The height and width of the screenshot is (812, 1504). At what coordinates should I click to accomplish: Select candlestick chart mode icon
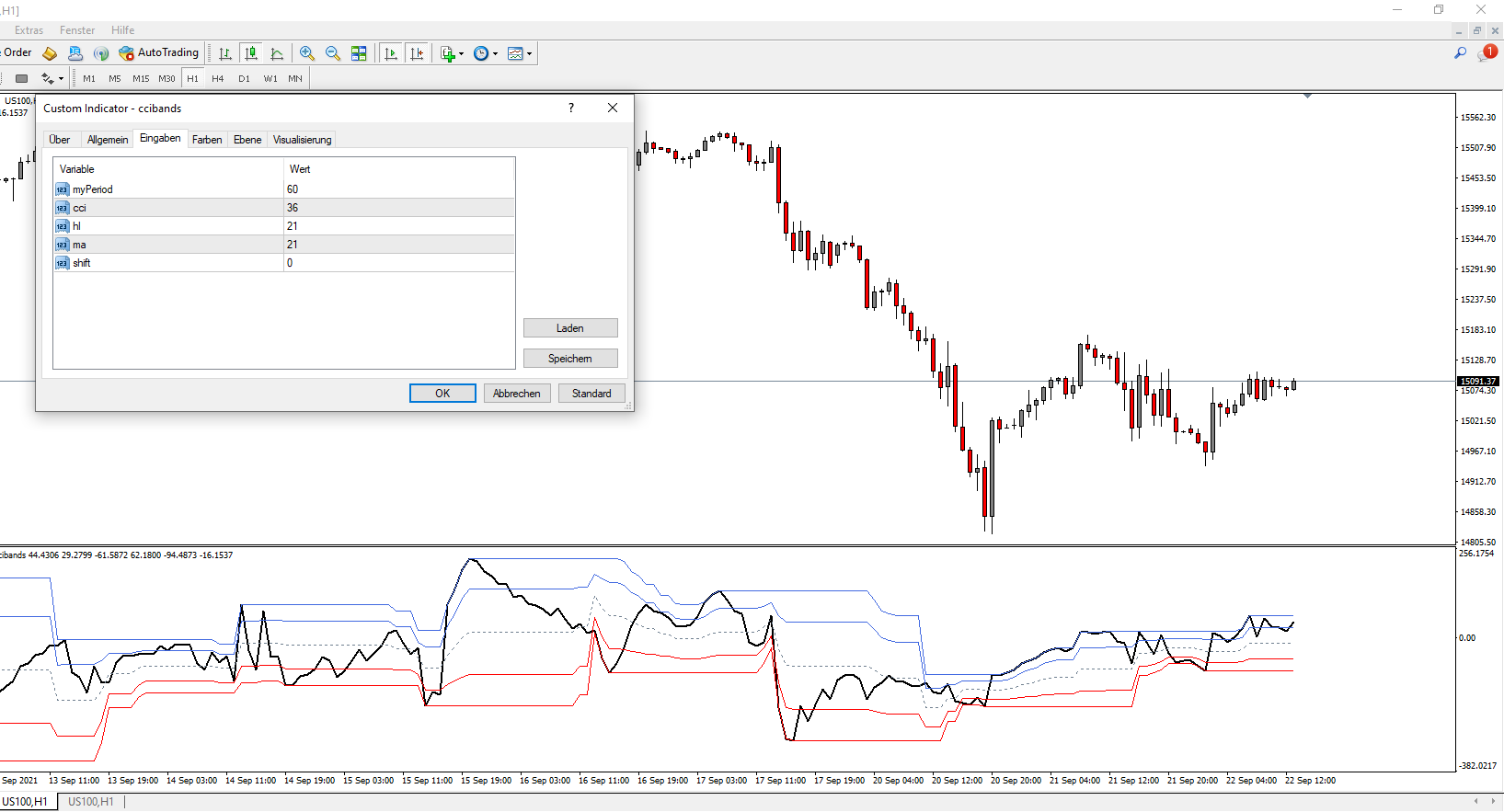tap(251, 53)
